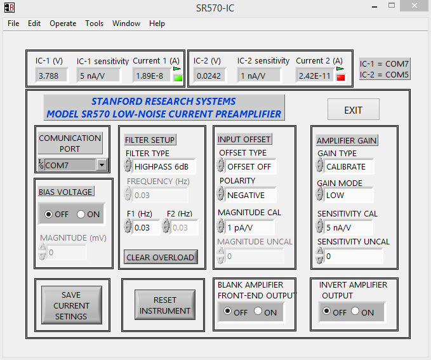Open the MAGNITUDE CAL selector showing 1 pA/V
Viewport: 431px width, 360px height.
click(249, 227)
